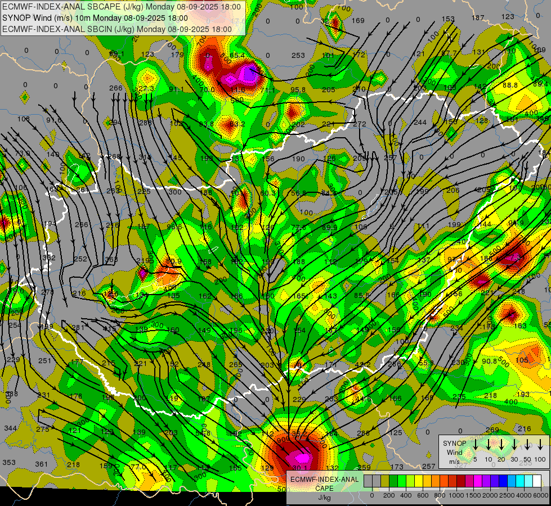551x506 pixels.
Task: Click the CAPE label in the legend
Action: (x=324, y=489)
